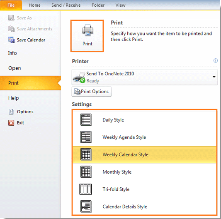Expand the printer selection dropdown arrow
The image size is (221, 219).
214,77
